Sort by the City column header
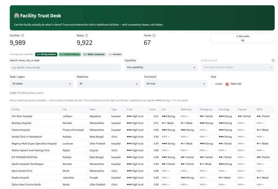278x189 pixels. (75, 110)
